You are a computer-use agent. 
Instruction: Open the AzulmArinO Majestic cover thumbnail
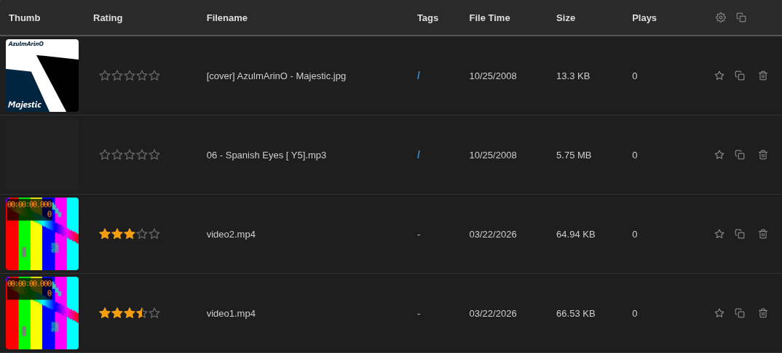coord(42,76)
